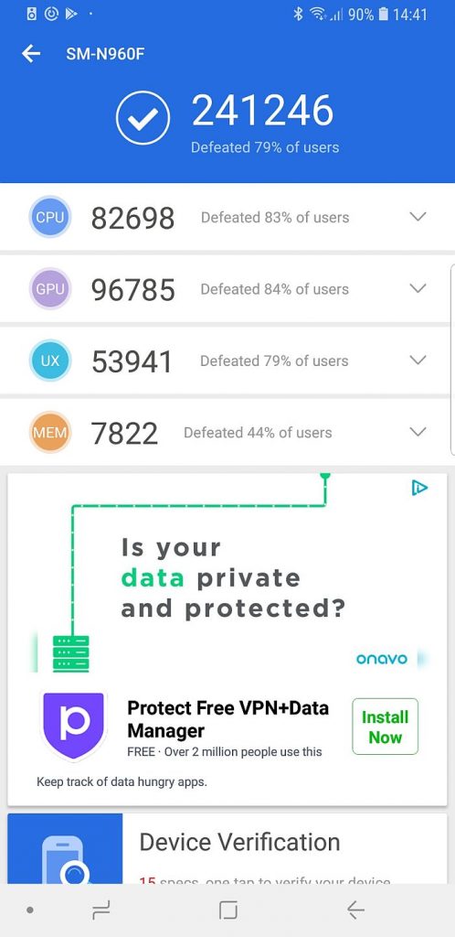Screen dimensions: 455x937
Task: Expand the MEM score details chevron
Action: tap(418, 432)
